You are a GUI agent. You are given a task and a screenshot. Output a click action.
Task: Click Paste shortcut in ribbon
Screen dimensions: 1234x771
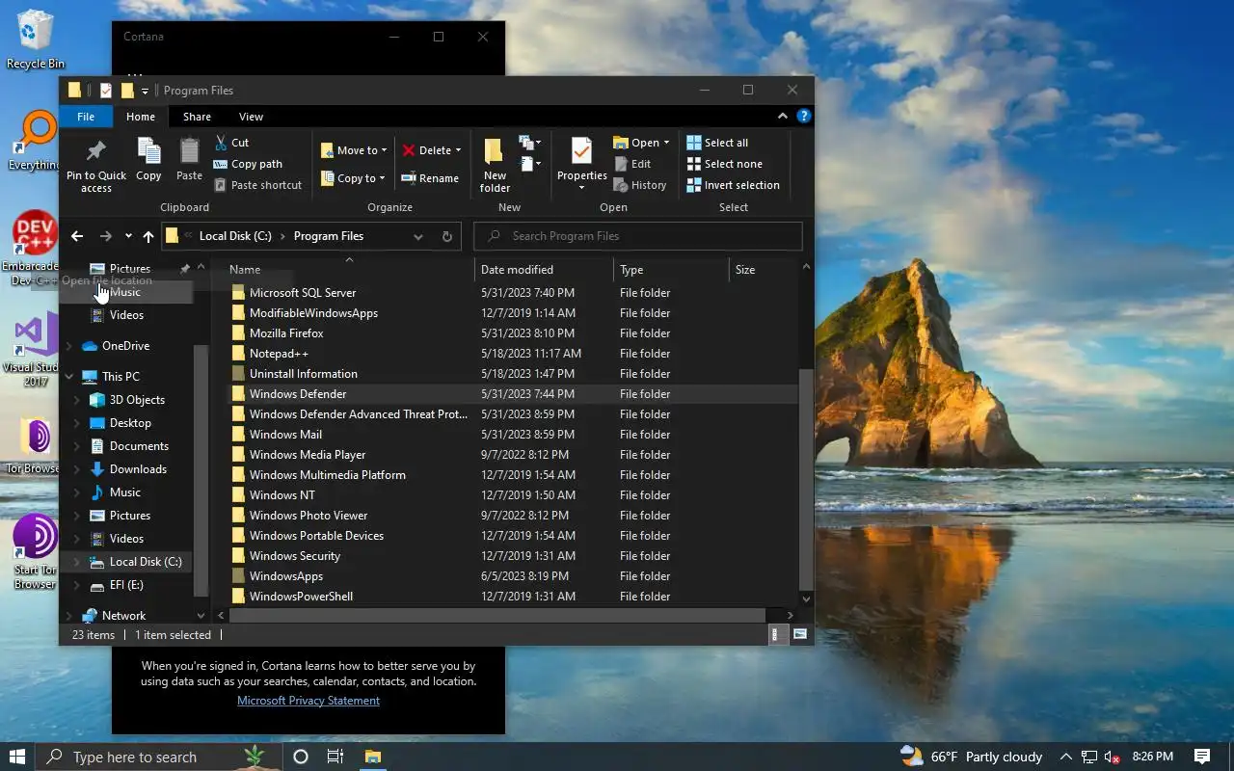coord(257,185)
